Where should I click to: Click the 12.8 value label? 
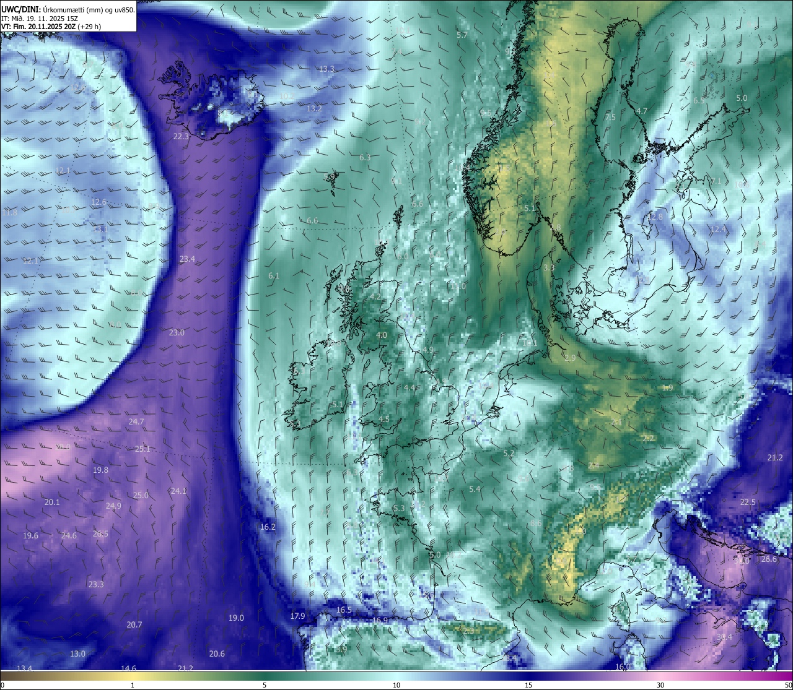coord(655,217)
